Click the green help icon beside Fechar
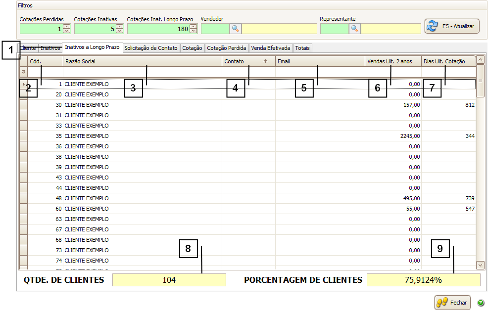 (481, 303)
